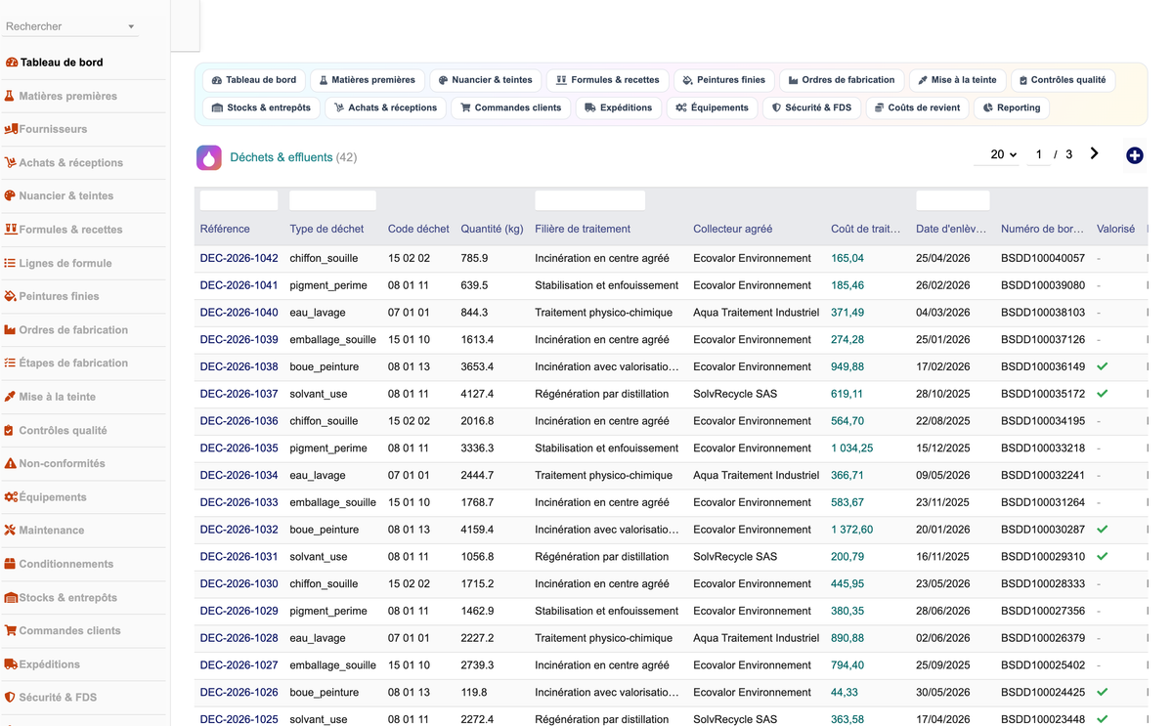Viewport: 1173px width, 726px height.
Task: Open the Ordres de fabrication top tab
Action: [x=842, y=80]
